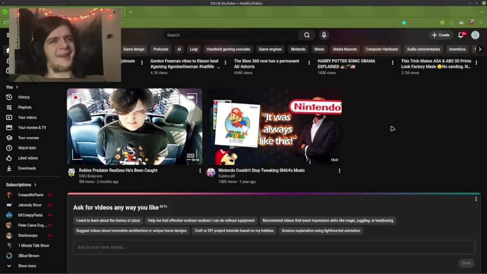Open EWU Bodycam channel name link
This screenshot has height=274, width=487.
tap(91, 176)
